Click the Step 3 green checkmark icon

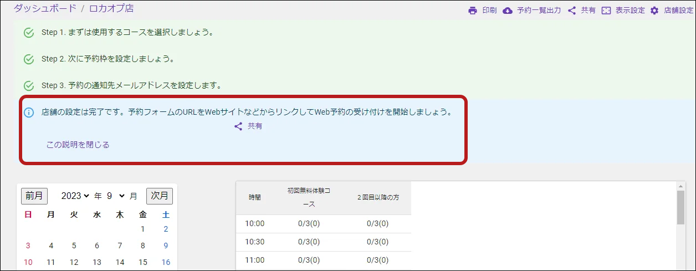(x=29, y=86)
